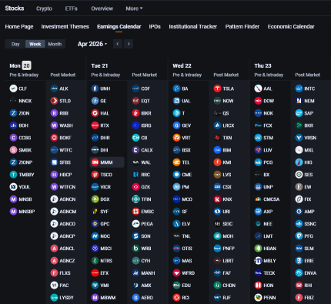The image size is (331, 304).
Task: Click the ALK airline logo icon
Action: (54, 89)
